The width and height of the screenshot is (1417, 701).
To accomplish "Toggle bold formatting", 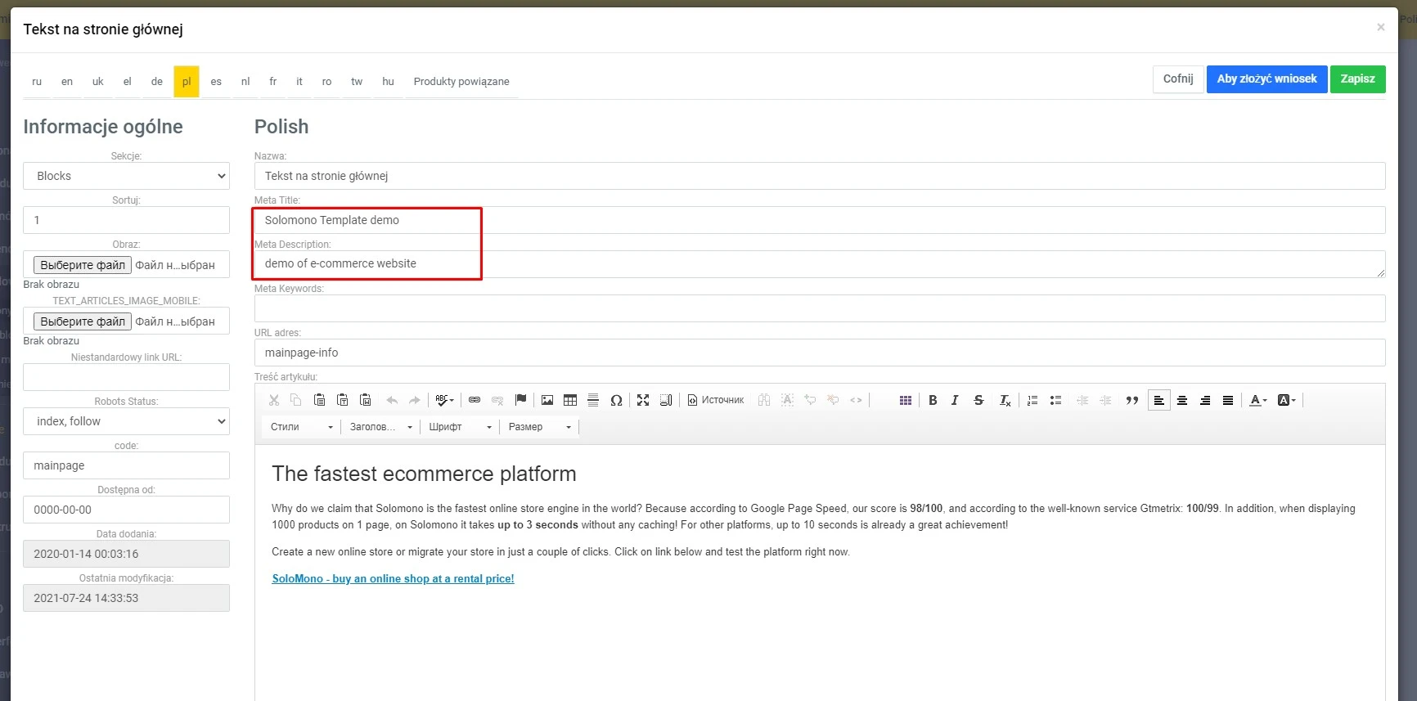I will (x=933, y=400).
